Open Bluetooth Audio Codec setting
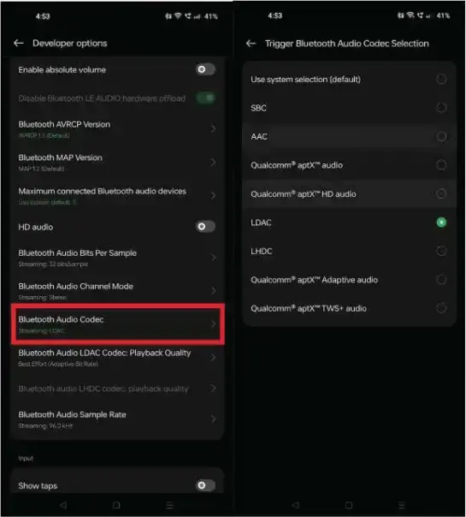Screen dimensions: 466x517 click(x=118, y=324)
